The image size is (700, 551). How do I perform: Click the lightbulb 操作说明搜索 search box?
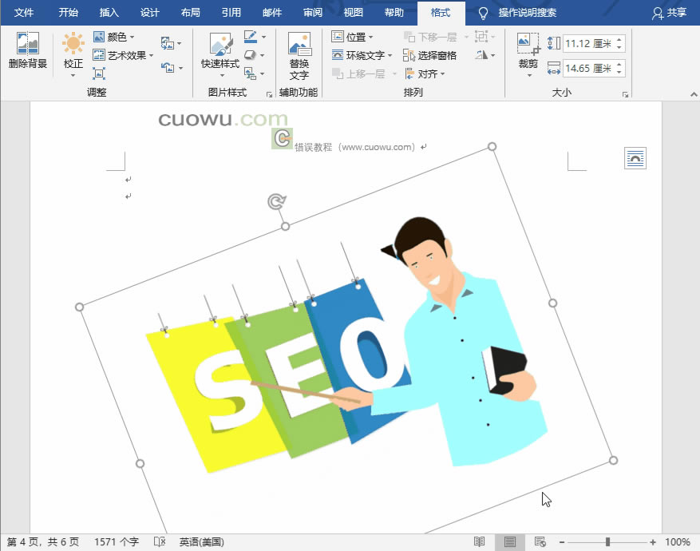click(518, 13)
